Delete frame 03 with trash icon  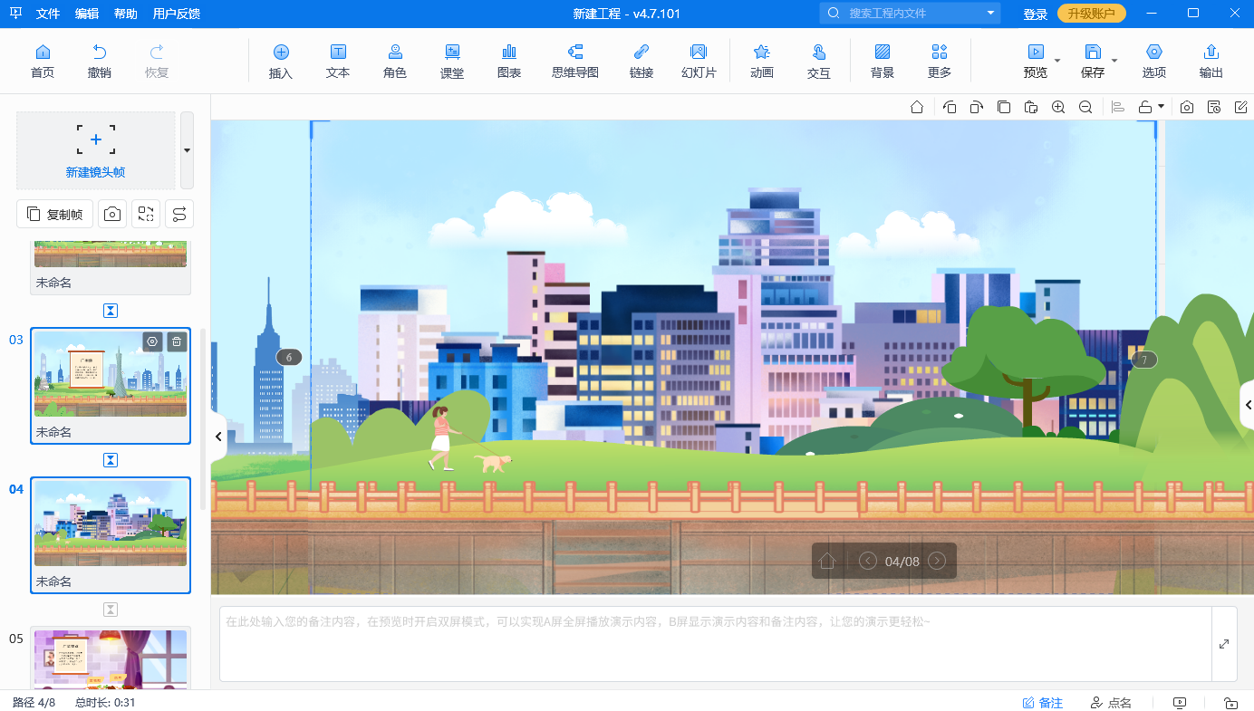tap(177, 341)
